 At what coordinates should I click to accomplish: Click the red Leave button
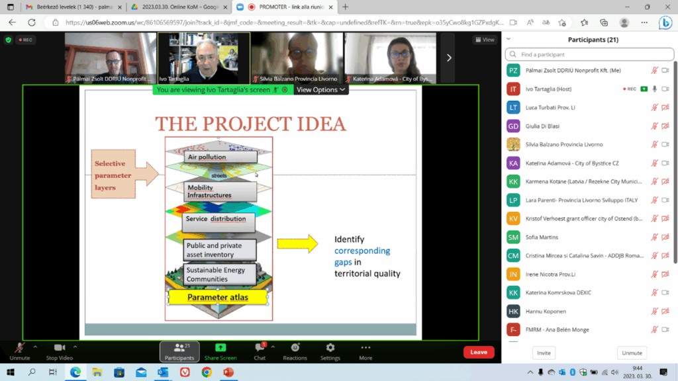click(478, 353)
